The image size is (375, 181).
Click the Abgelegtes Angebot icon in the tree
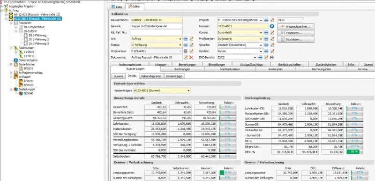click(x=6, y=6)
